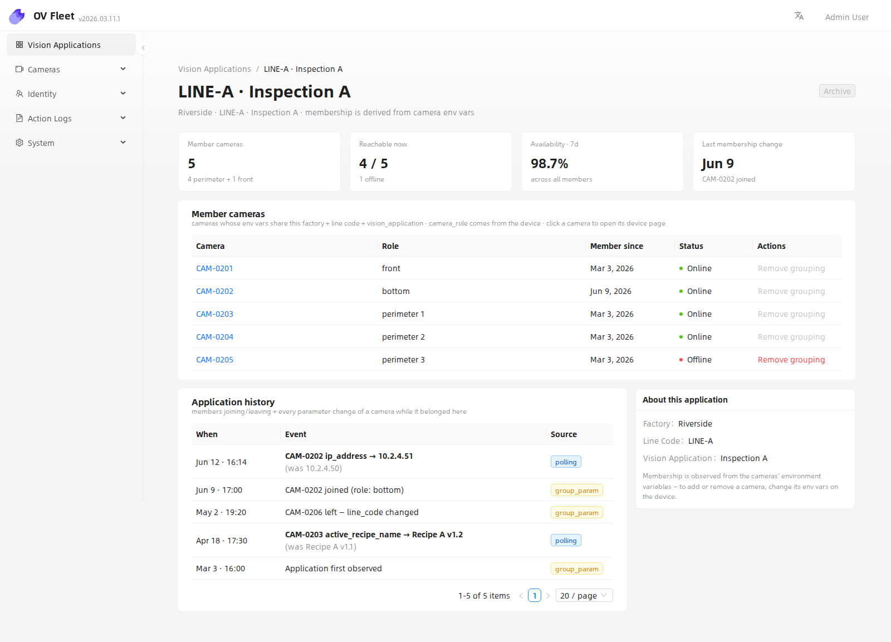This screenshot has width=891, height=642.
Task: Click the Vision Applications grid icon
Action: coord(19,45)
